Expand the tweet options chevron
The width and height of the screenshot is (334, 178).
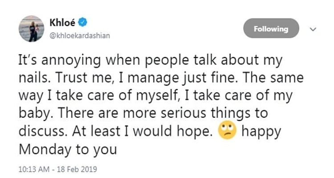pos(313,29)
